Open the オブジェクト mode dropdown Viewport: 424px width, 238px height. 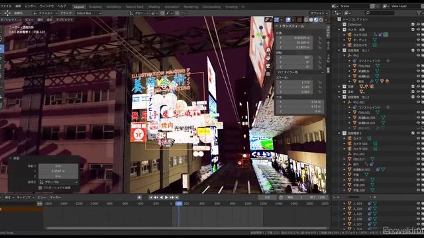click(11, 20)
